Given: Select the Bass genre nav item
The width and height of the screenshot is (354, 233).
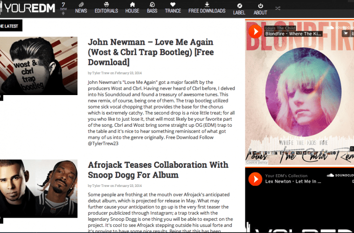Looking at the screenshot, I should [x=152, y=8].
